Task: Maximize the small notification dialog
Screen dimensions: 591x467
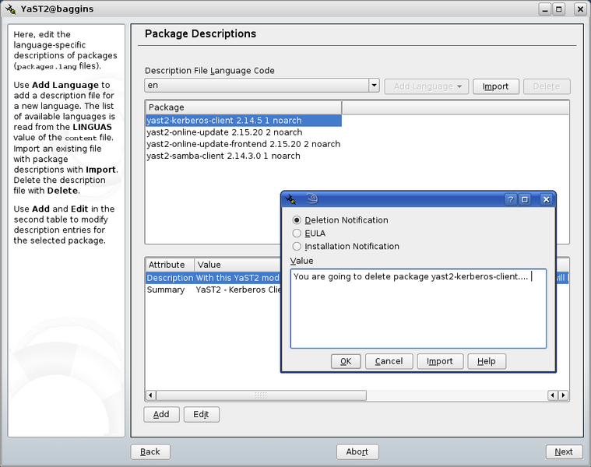Action: [x=525, y=199]
